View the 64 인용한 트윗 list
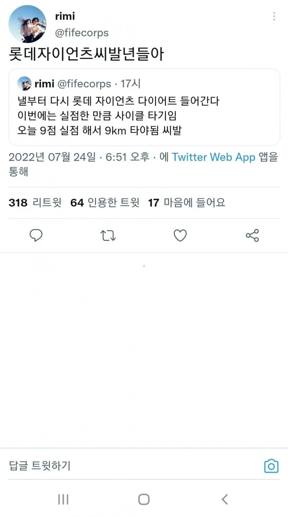The image size is (288, 517). tap(105, 203)
